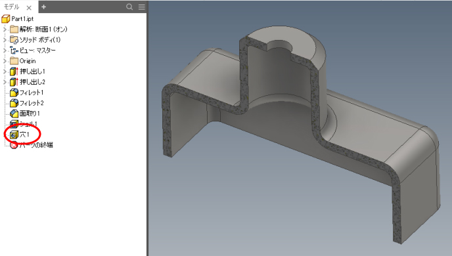Open the browser search magnifier
The image size is (452, 256).
(129, 7)
